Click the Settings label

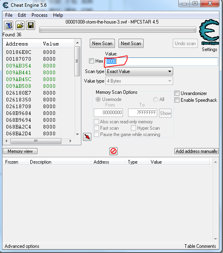[209, 49]
